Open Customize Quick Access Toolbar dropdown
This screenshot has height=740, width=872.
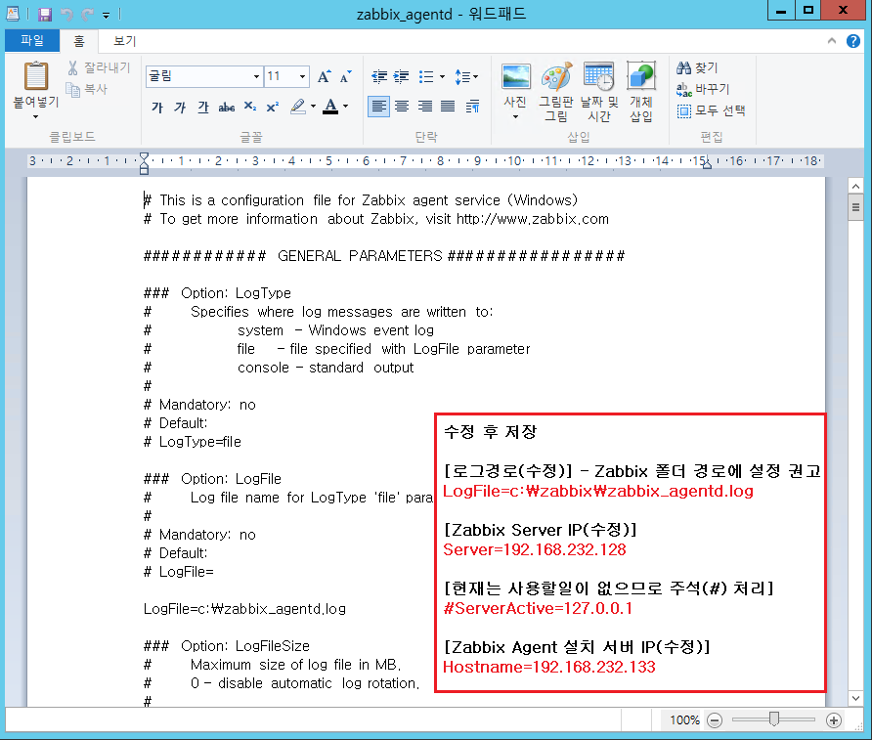106,16
